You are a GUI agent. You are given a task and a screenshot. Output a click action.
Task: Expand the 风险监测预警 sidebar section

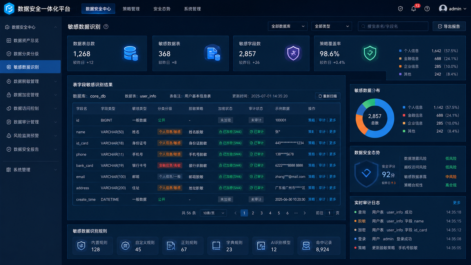pyautogui.click(x=30, y=135)
